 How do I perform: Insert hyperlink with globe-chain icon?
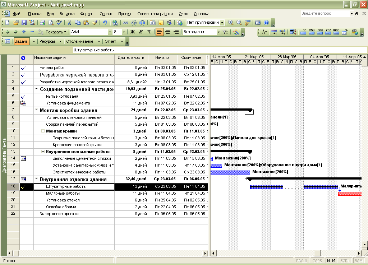[x=115, y=23]
